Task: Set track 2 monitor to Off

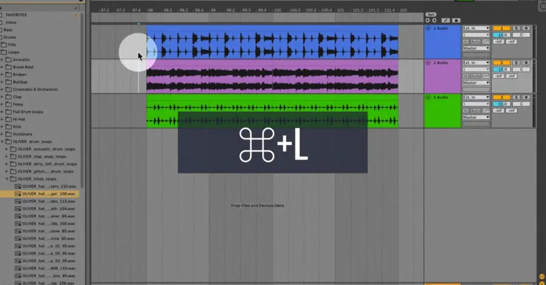Action: [x=486, y=76]
